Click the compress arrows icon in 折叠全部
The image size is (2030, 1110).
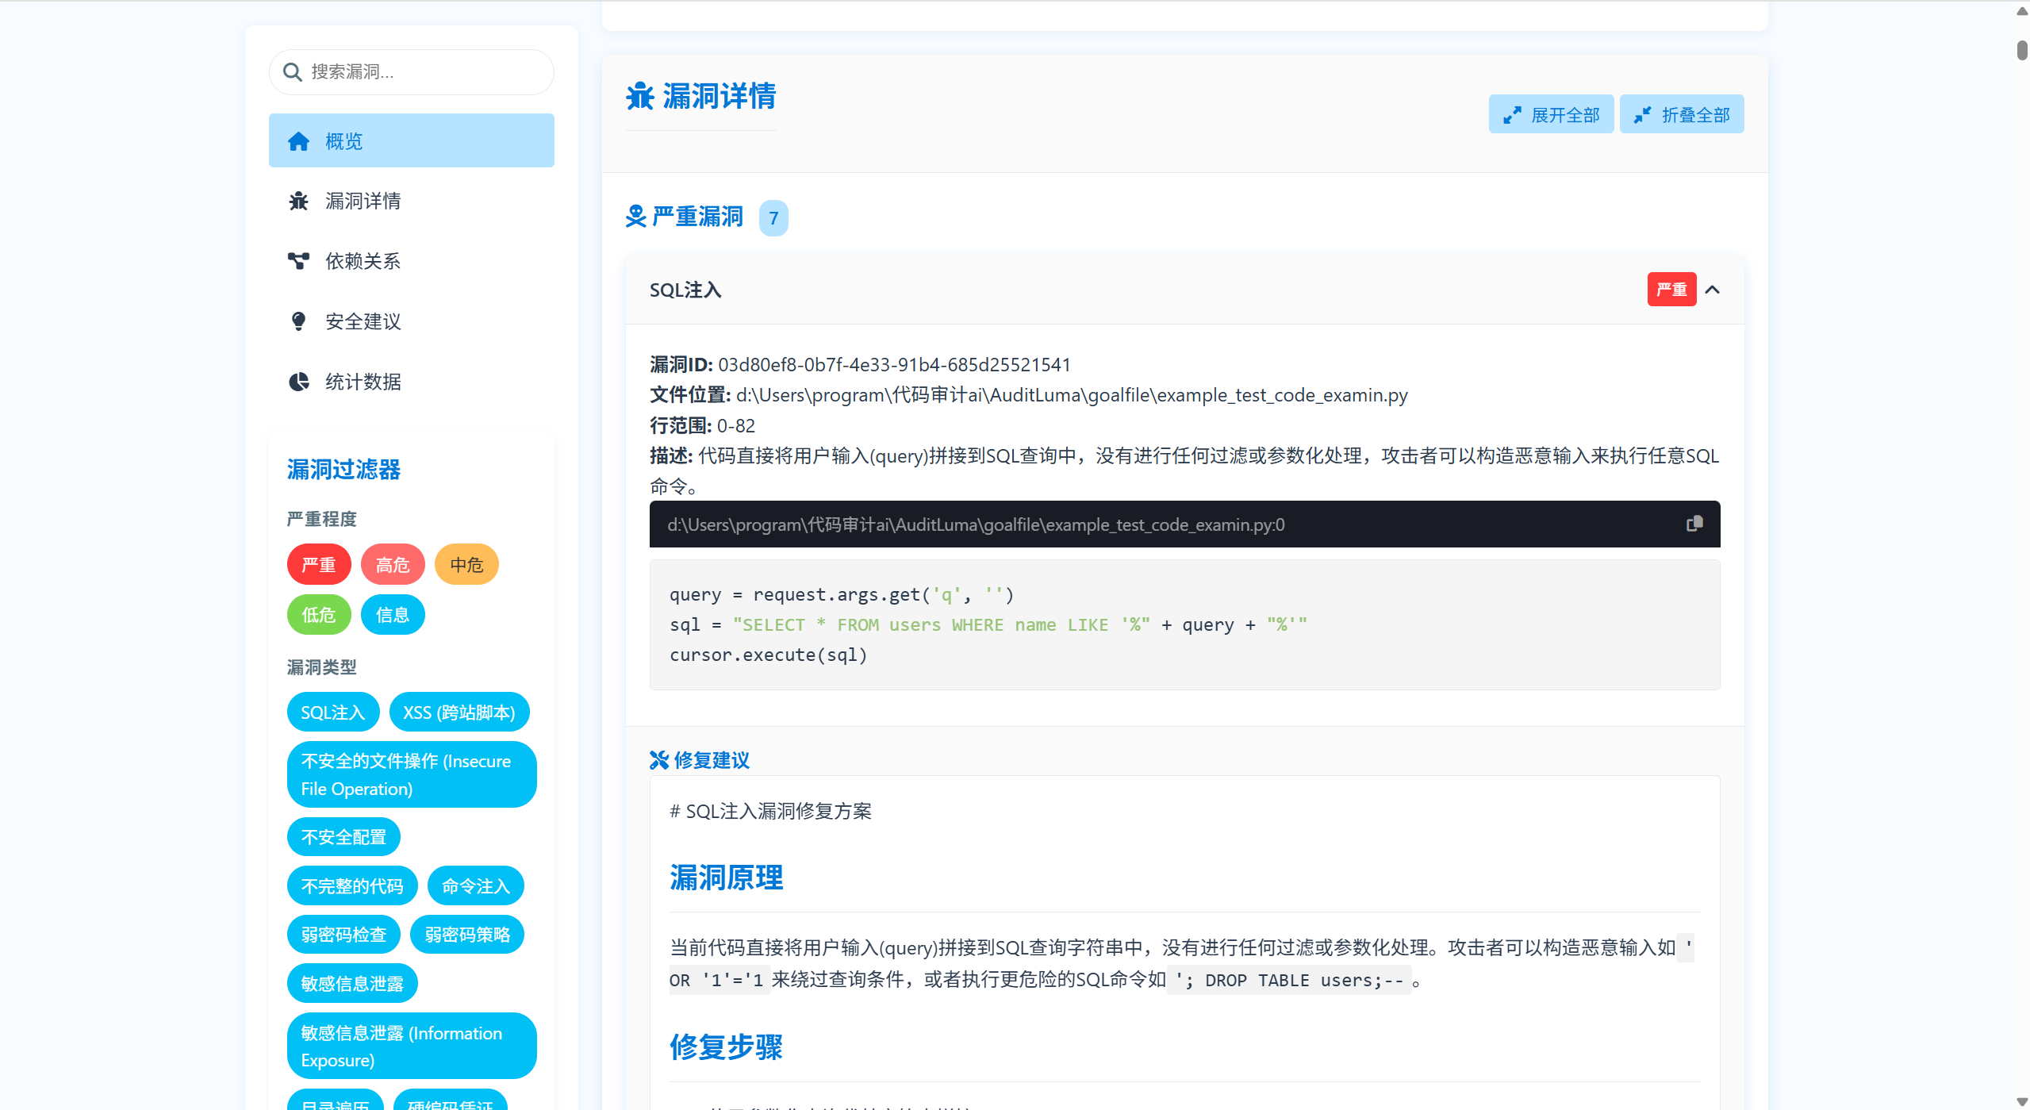pos(1642,115)
